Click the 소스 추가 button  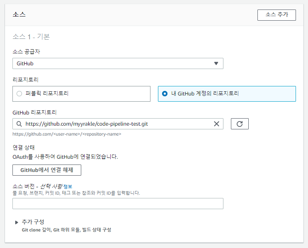point(276,15)
